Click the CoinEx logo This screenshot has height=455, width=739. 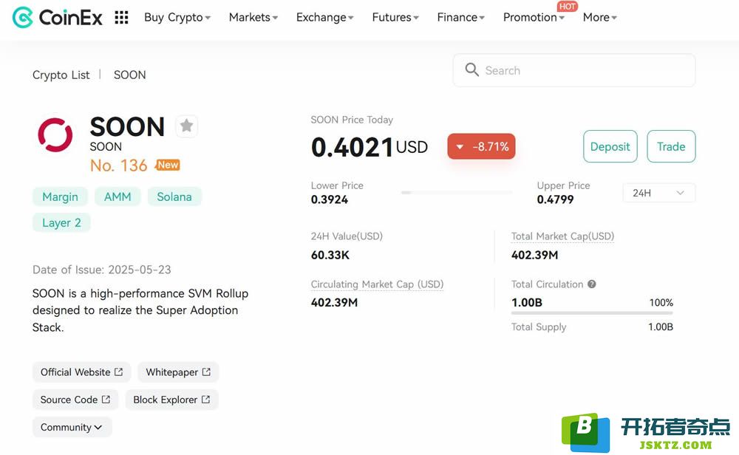click(x=57, y=18)
